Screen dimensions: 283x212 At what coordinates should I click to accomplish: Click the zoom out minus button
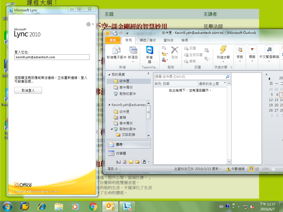click(273, 169)
